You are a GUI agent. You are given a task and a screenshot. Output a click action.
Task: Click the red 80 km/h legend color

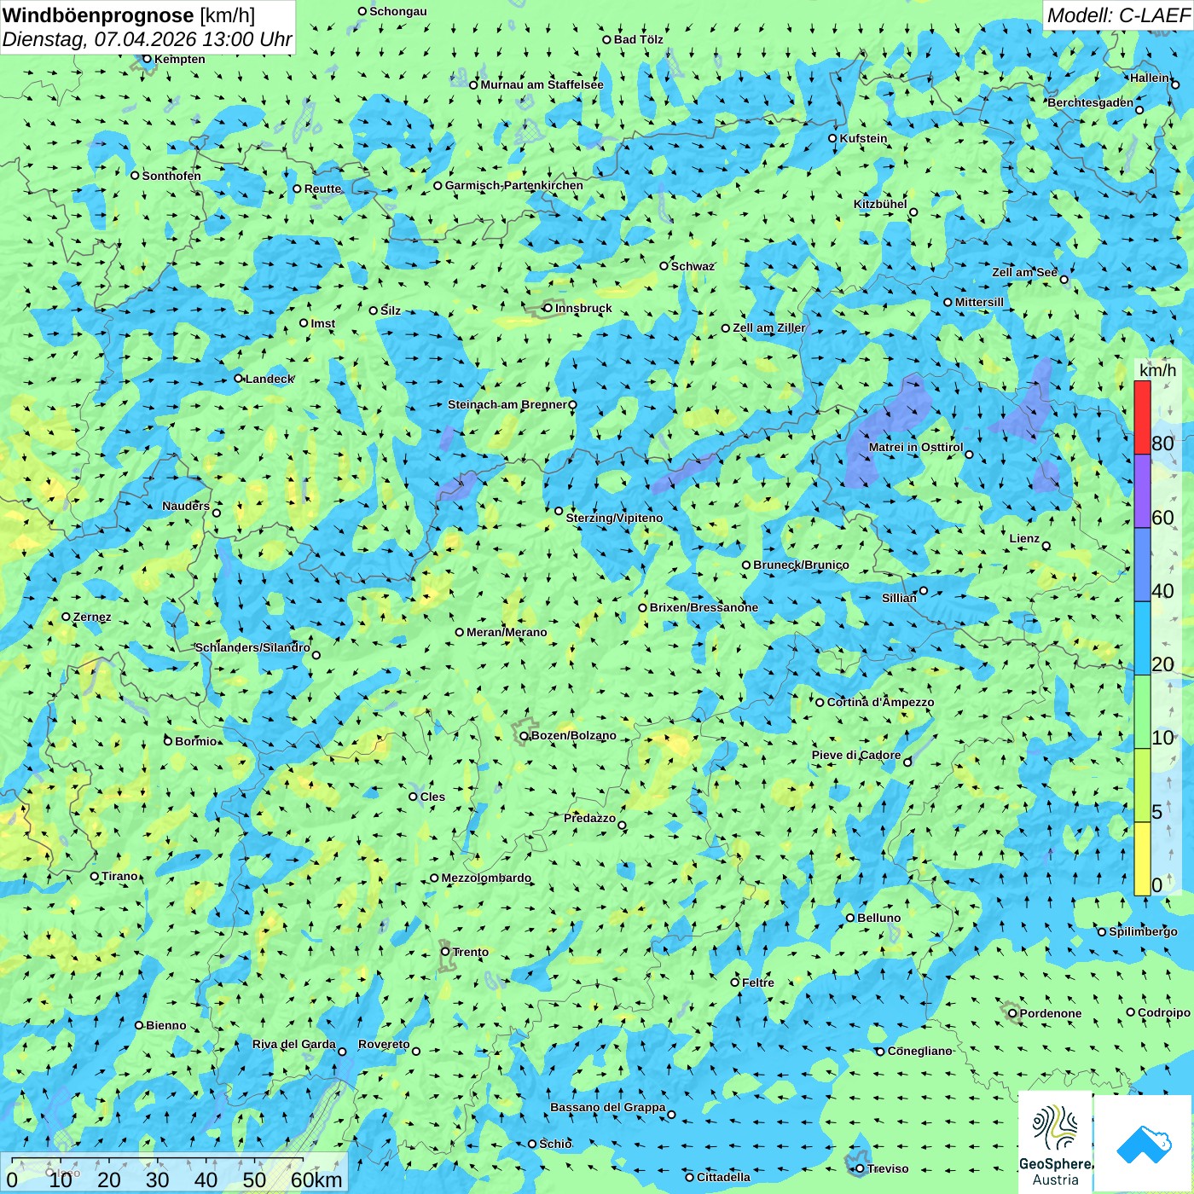click(x=1142, y=417)
